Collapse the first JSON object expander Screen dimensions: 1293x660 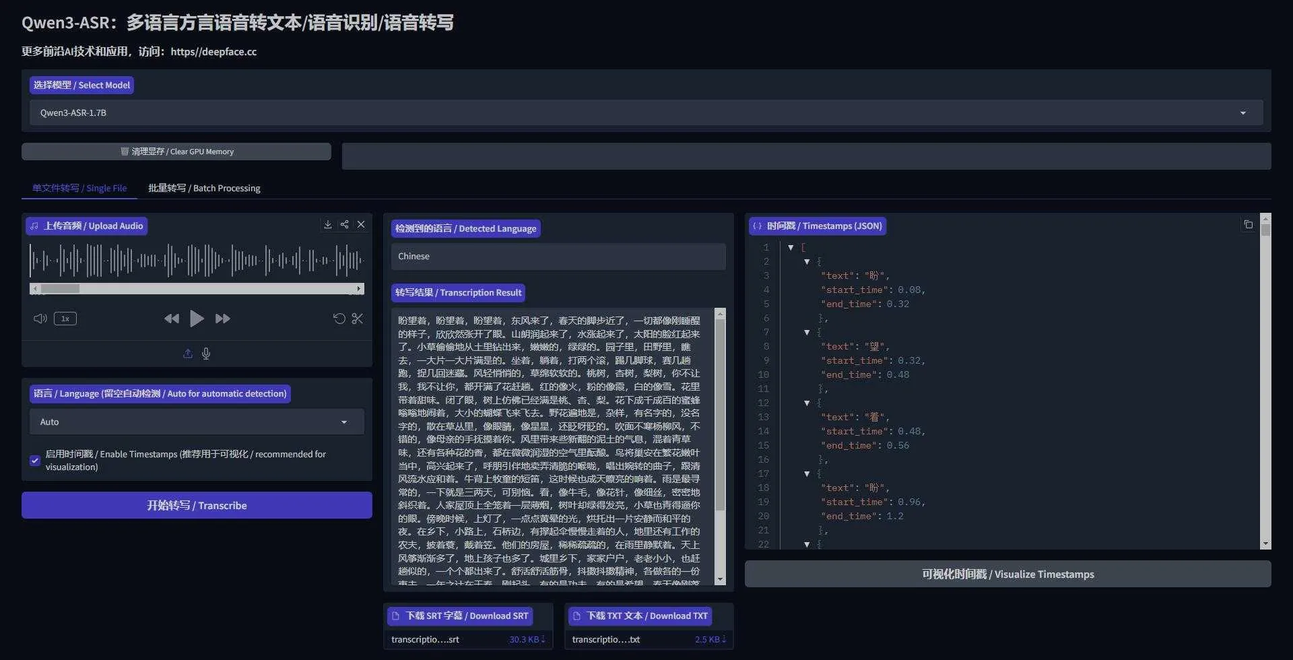tap(807, 261)
